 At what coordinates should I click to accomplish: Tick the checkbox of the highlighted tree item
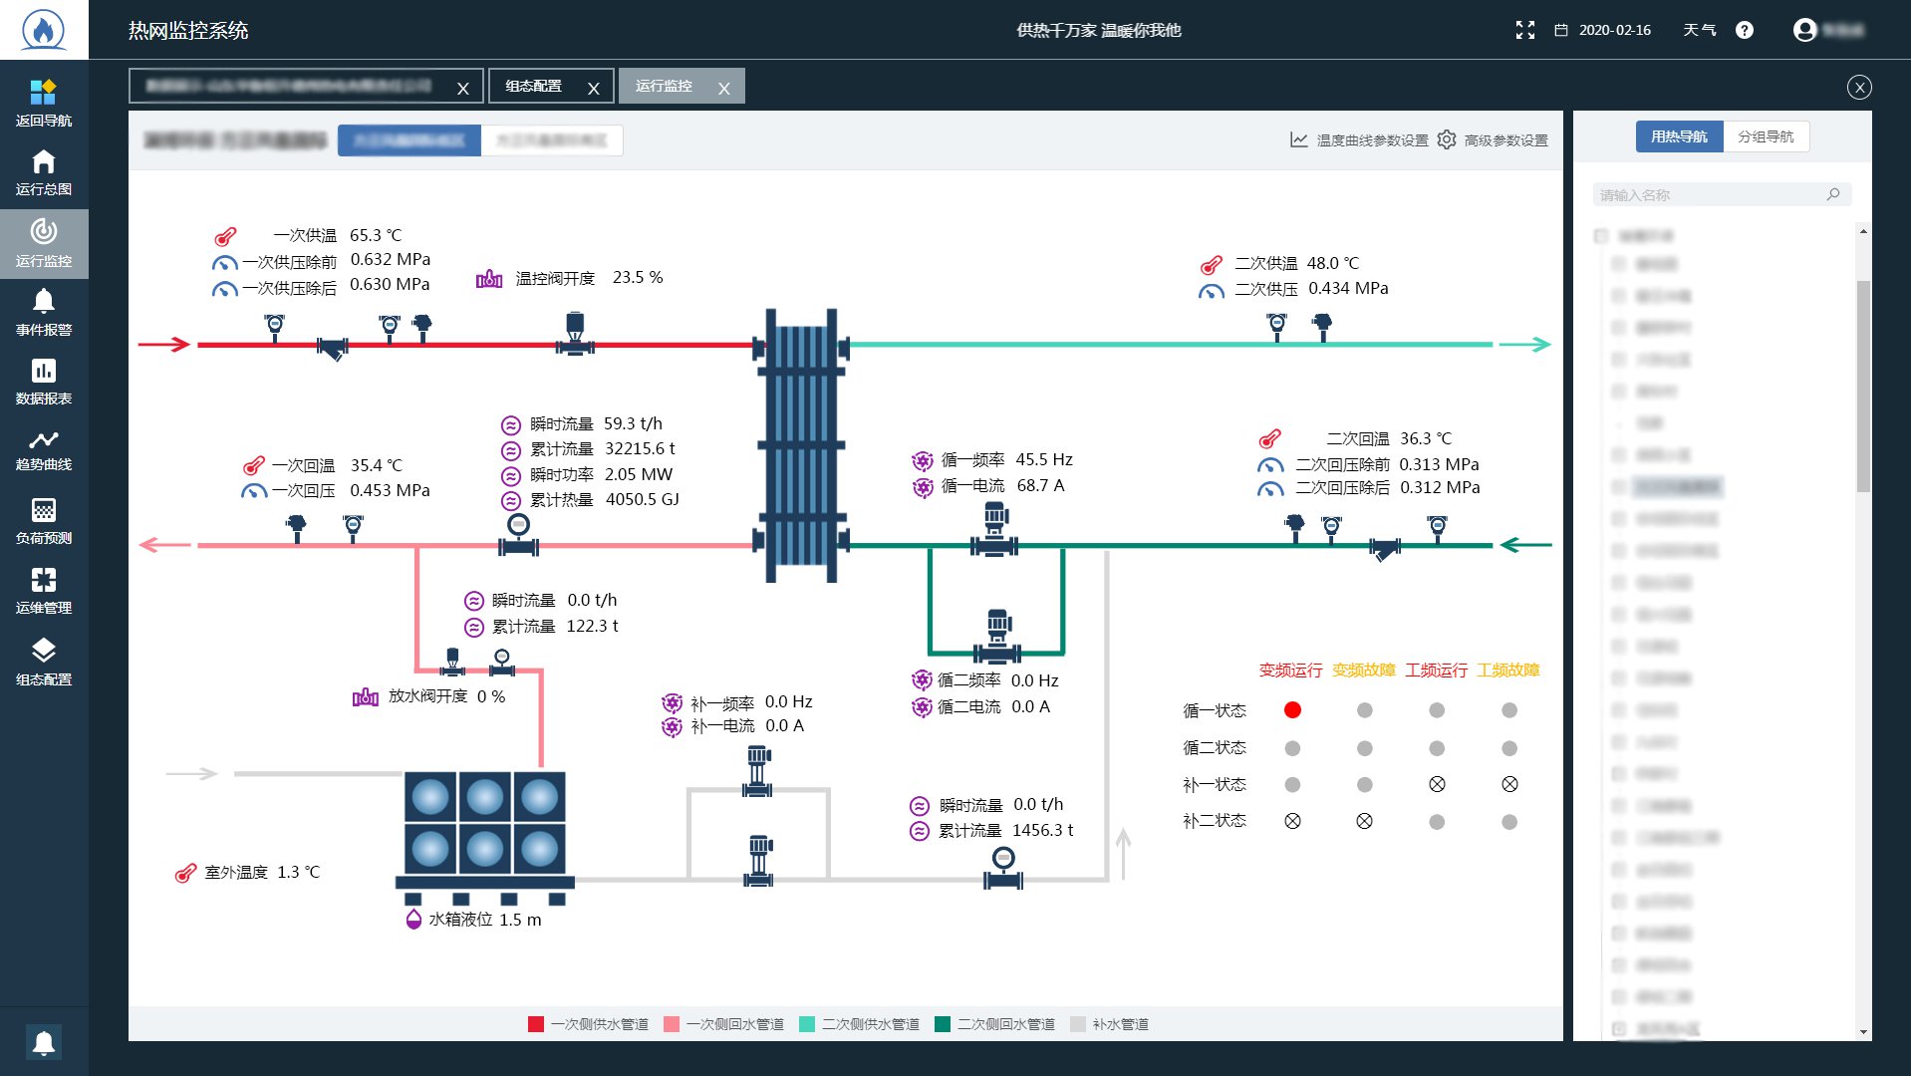(x=1618, y=487)
